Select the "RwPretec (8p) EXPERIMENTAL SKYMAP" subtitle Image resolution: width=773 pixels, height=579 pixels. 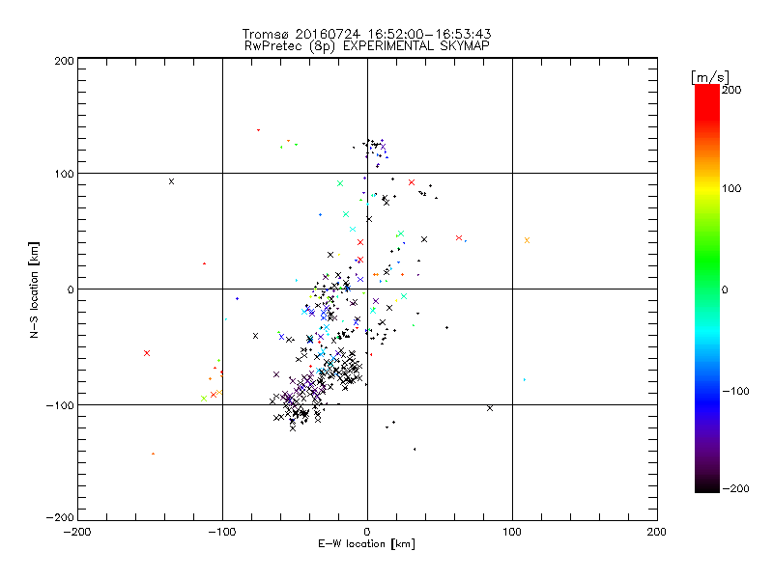click(x=367, y=46)
